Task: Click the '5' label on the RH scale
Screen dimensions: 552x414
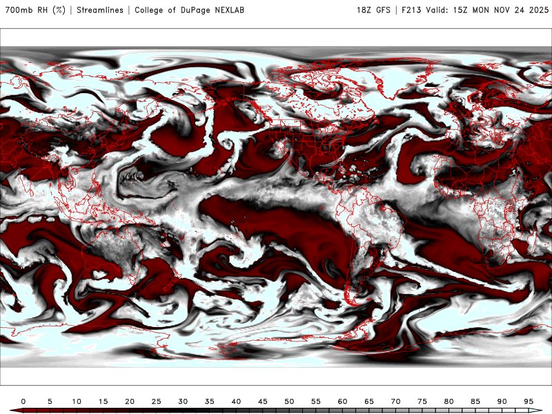Action: pos(50,402)
